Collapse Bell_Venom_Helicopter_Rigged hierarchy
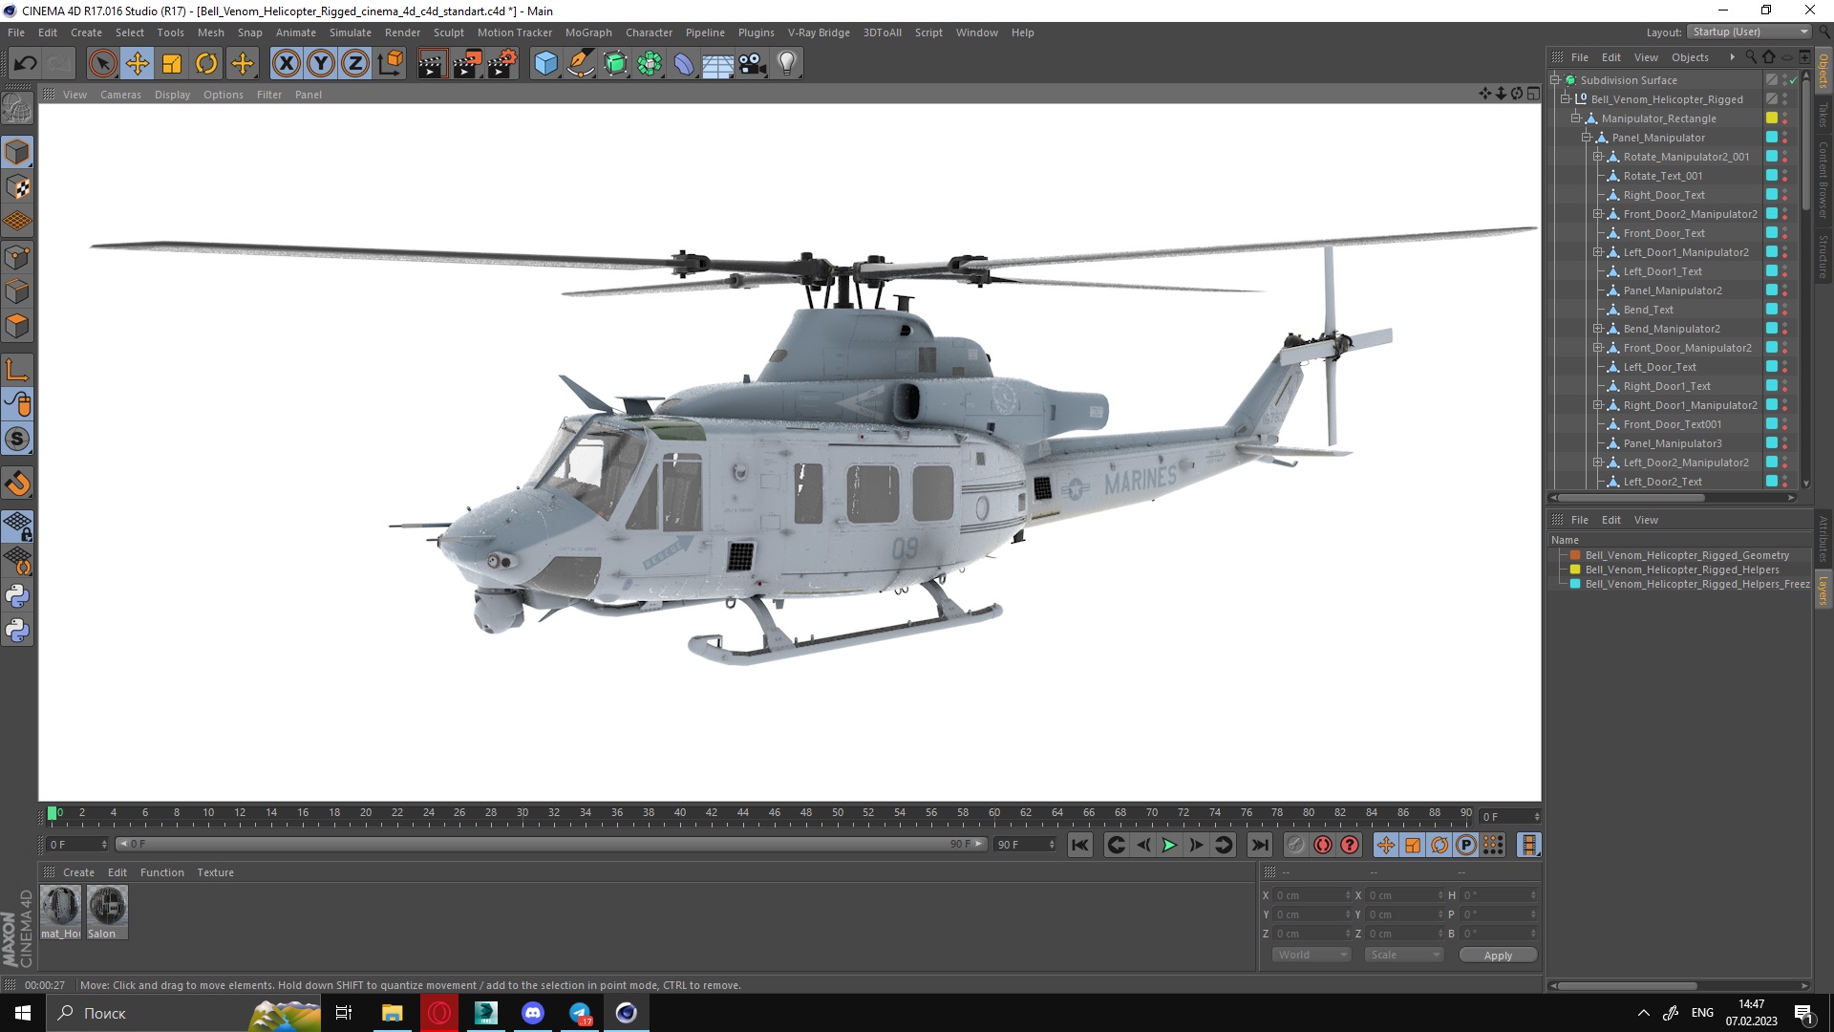The height and width of the screenshot is (1032, 1834). tap(1566, 99)
